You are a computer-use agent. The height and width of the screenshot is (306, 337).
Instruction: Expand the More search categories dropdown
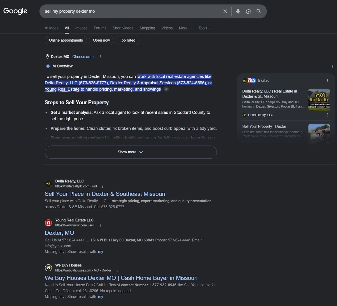185,28
